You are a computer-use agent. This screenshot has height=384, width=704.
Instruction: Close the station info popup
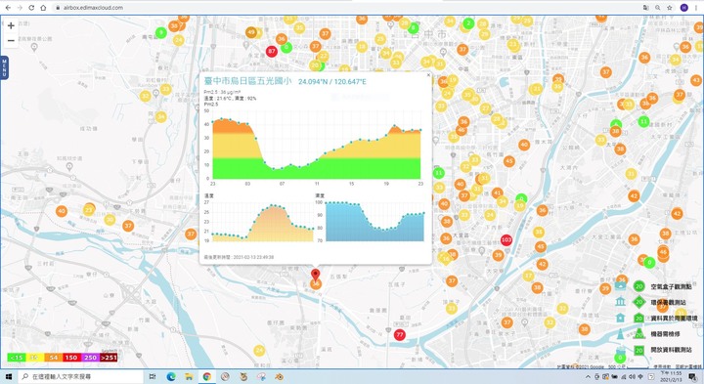428,75
